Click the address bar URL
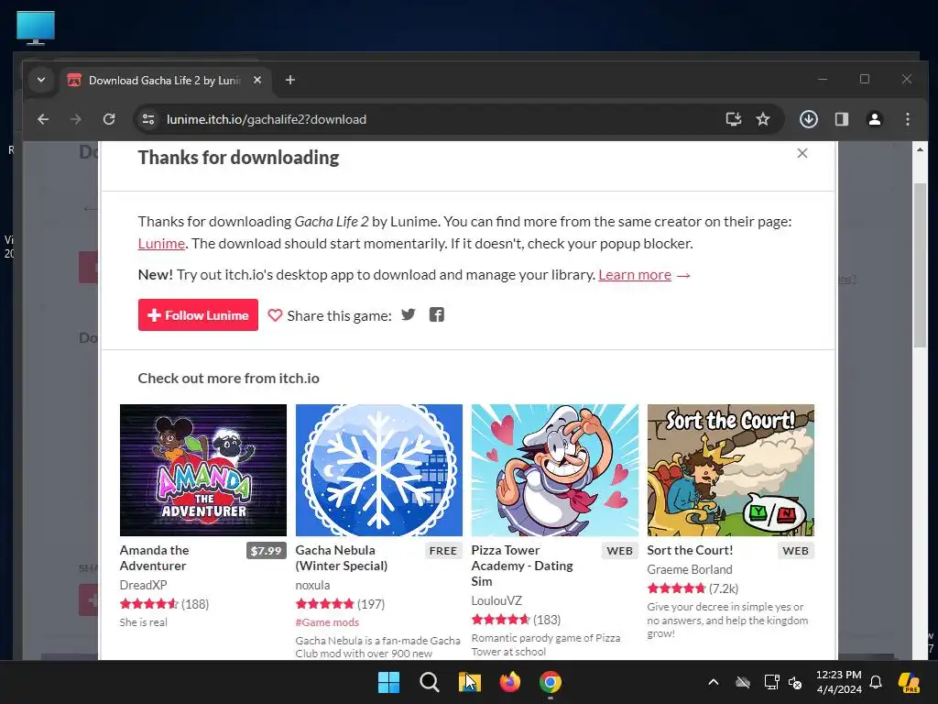938x704 pixels. (267, 119)
